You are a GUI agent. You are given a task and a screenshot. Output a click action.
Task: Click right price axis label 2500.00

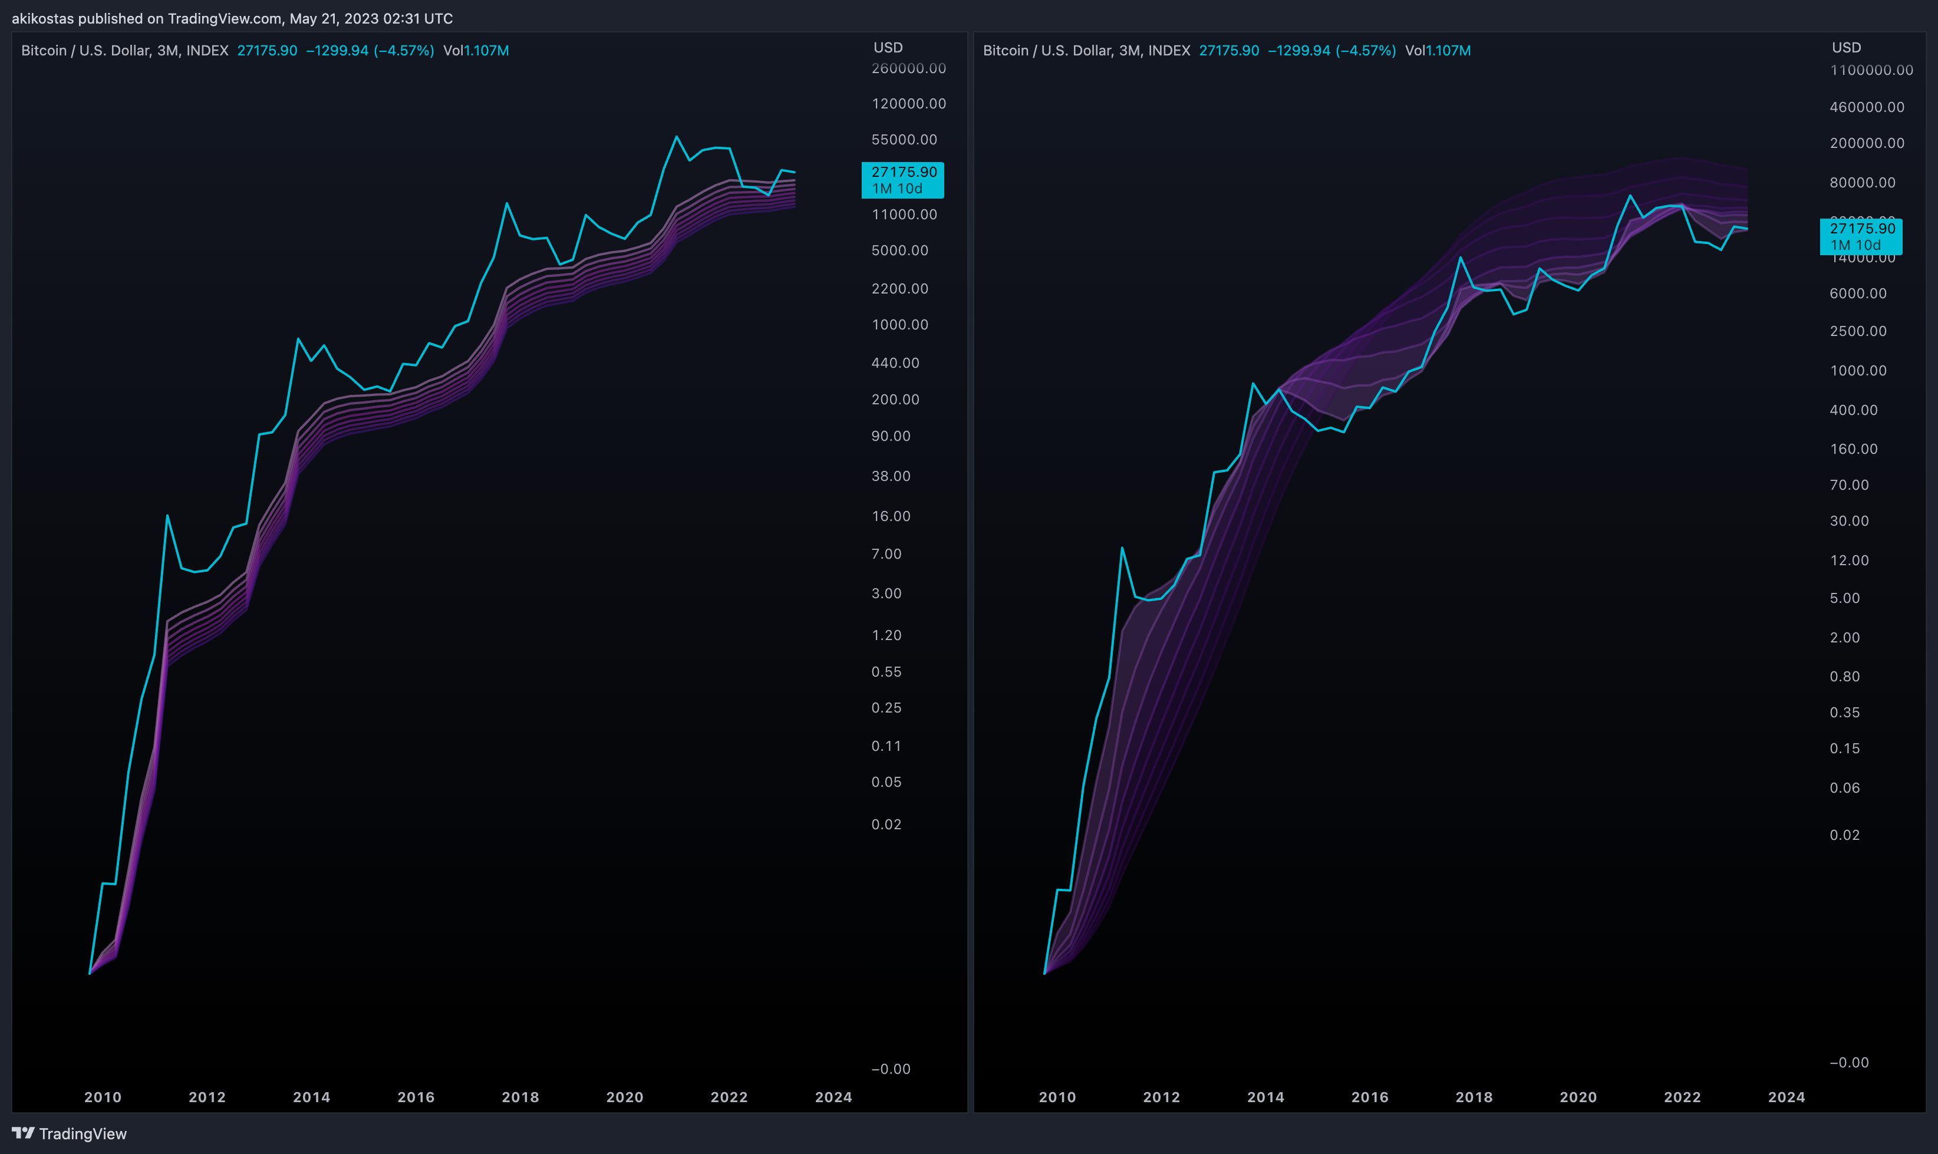click(1857, 331)
